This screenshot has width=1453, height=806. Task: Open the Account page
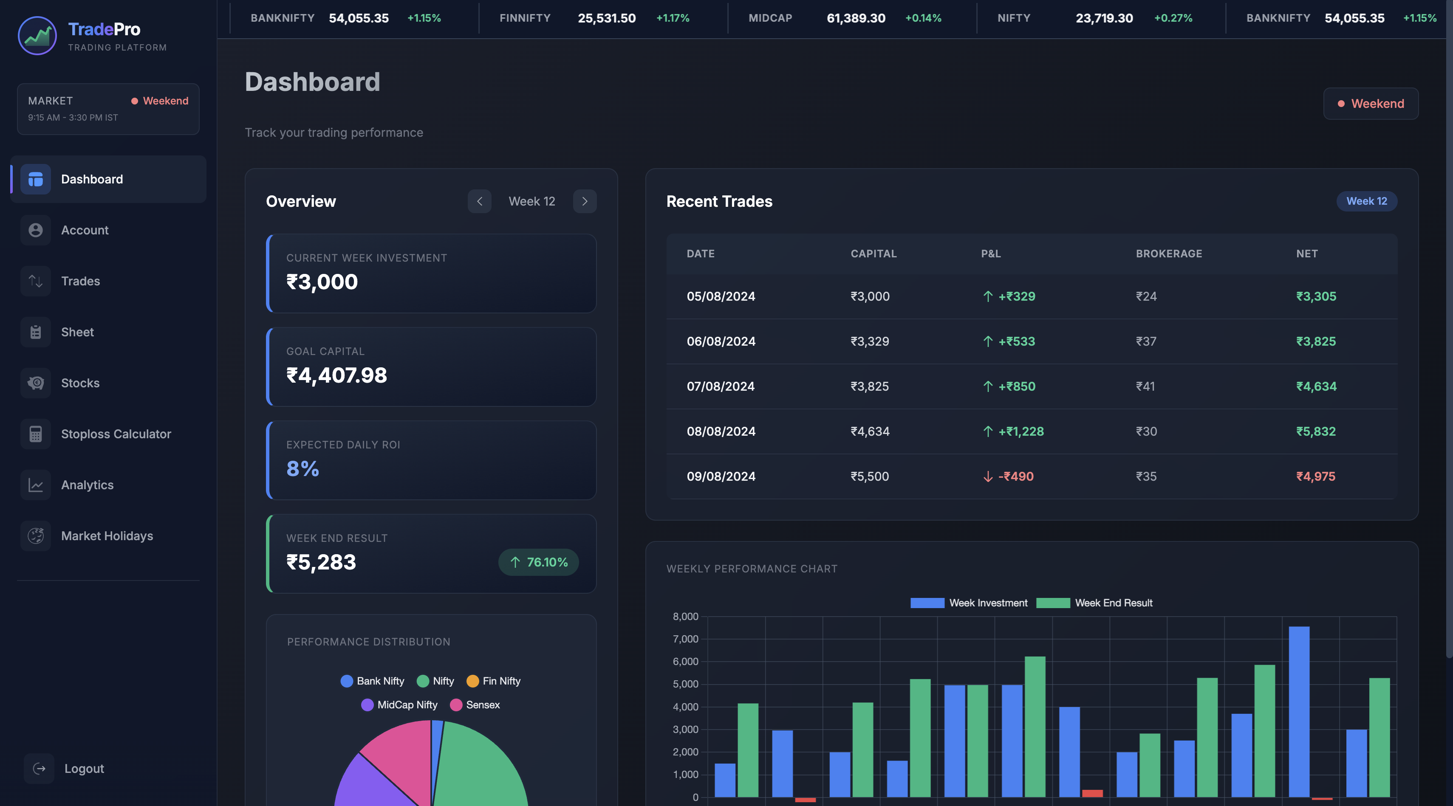[x=108, y=230]
